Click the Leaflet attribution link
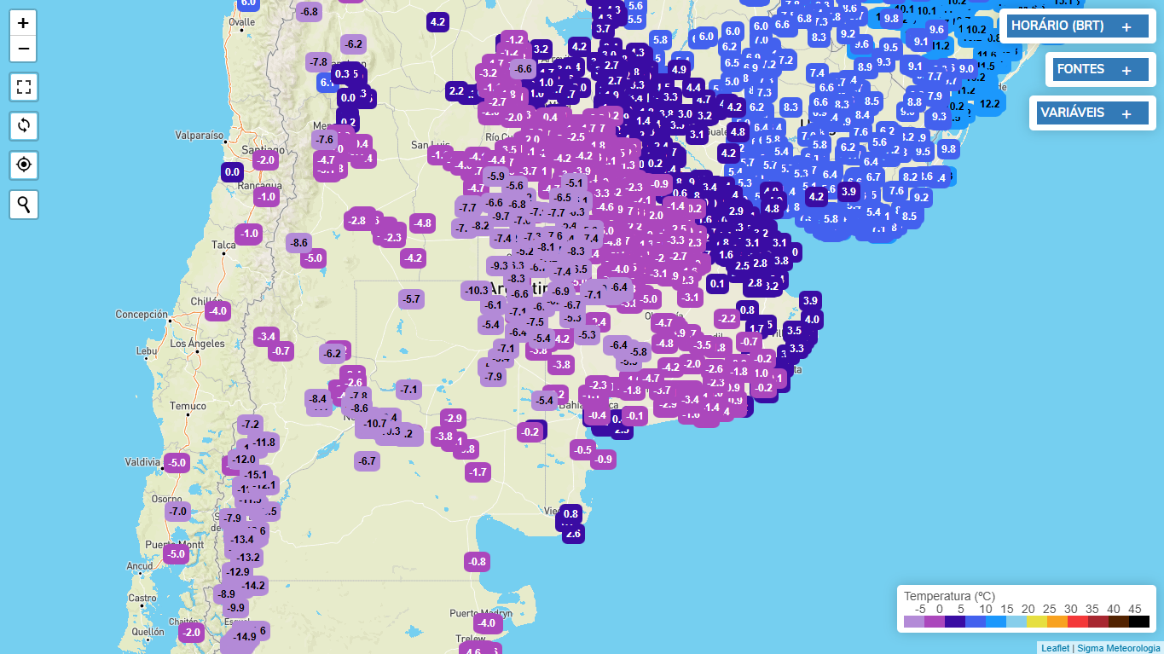The width and height of the screenshot is (1164, 654). tap(1055, 648)
